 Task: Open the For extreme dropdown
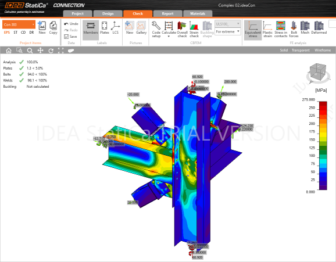[227, 31]
